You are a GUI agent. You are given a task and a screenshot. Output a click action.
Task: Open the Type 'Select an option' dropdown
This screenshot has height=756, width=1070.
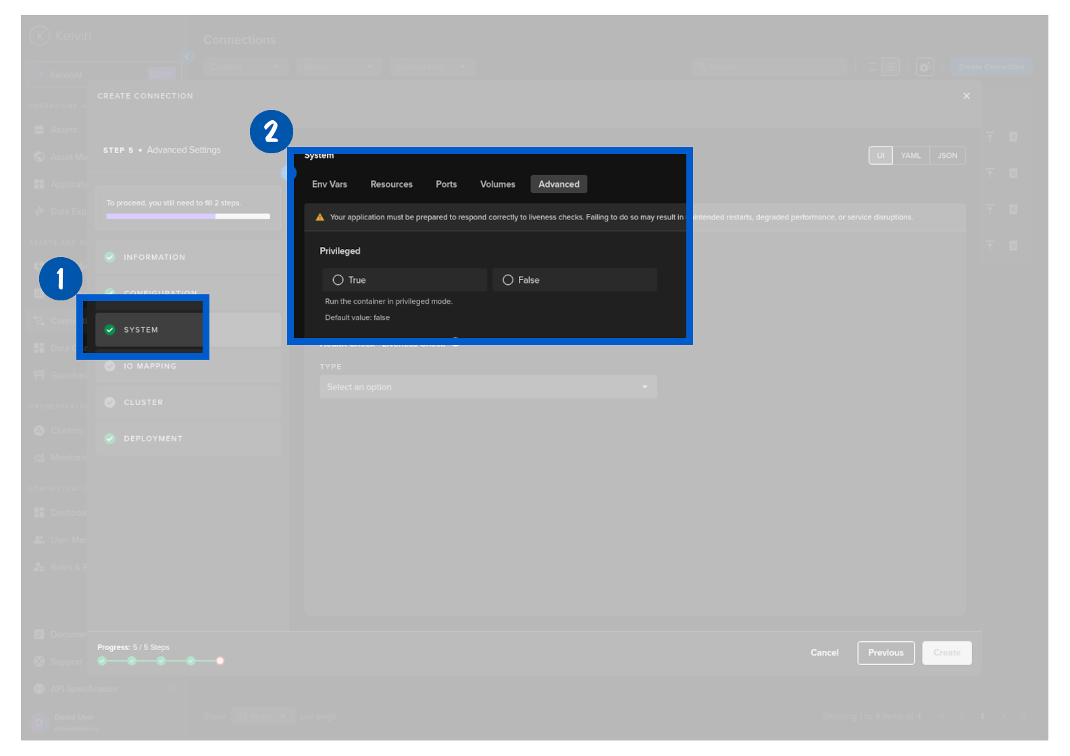pos(488,387)
